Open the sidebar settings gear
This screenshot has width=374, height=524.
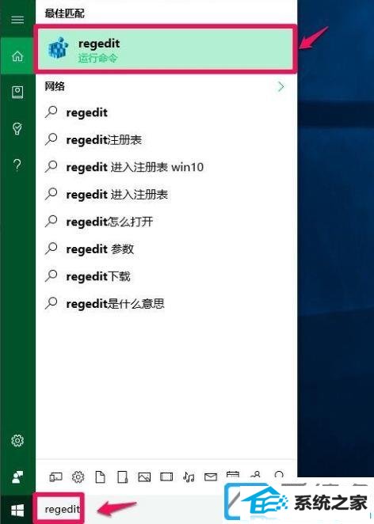17,441
